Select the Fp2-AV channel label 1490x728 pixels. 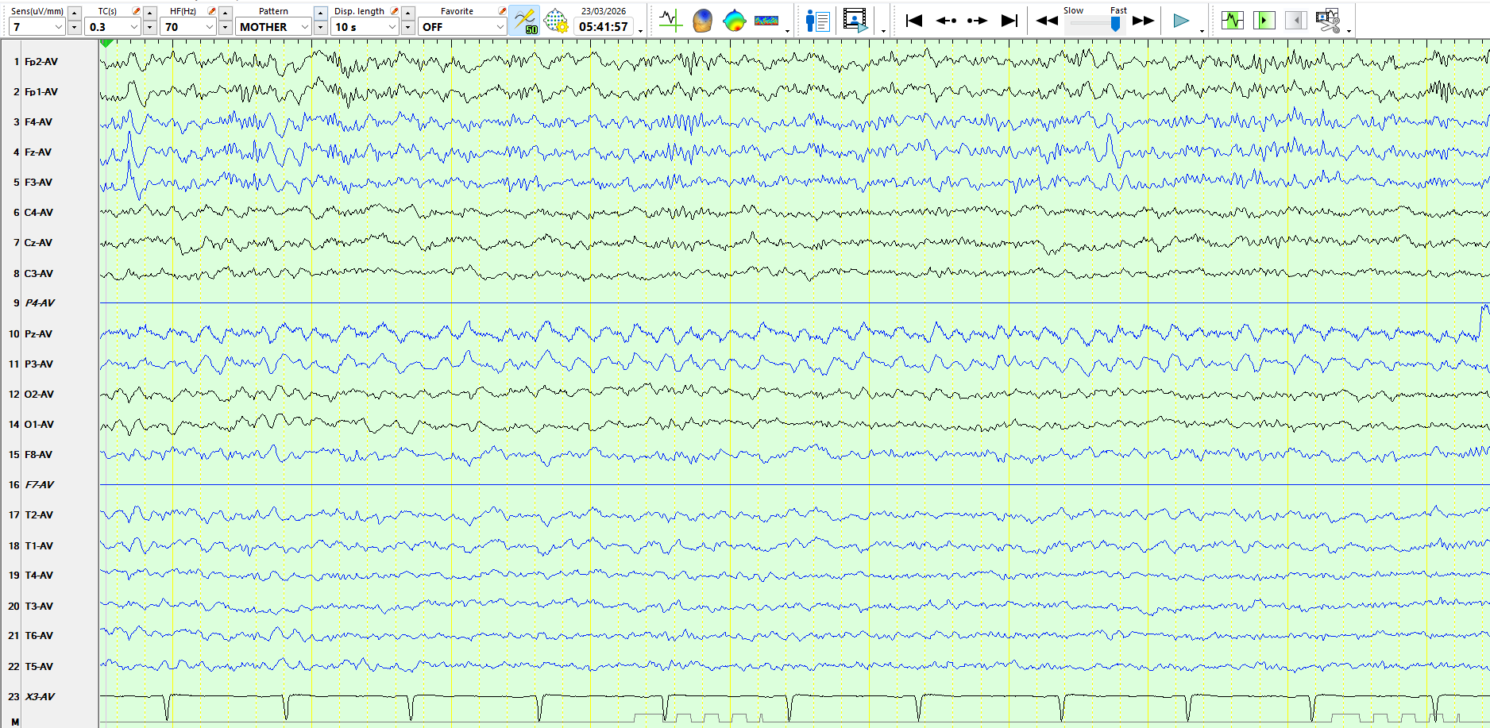(x=41, y=61)
